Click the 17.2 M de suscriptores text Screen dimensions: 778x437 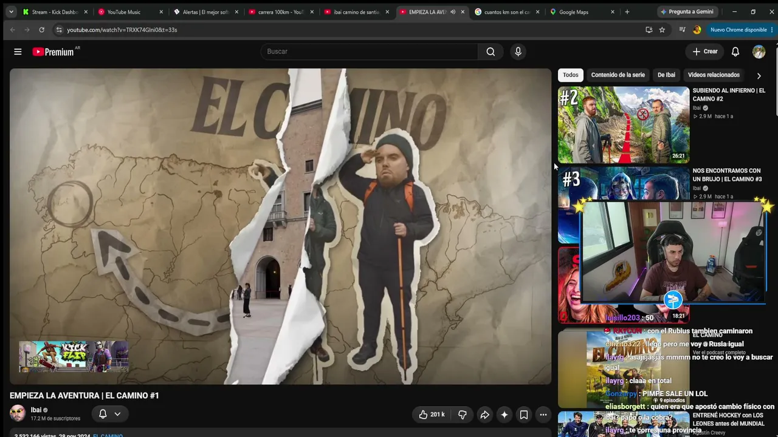click(55, 419)
